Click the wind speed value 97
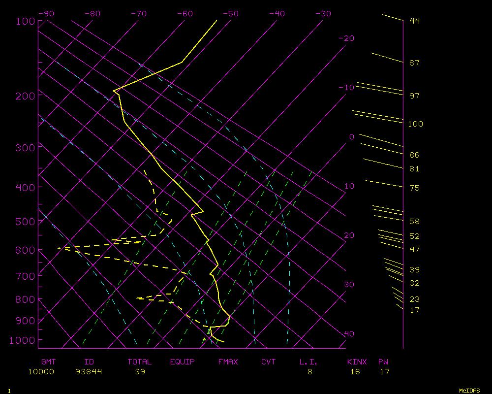 [414, 96]
